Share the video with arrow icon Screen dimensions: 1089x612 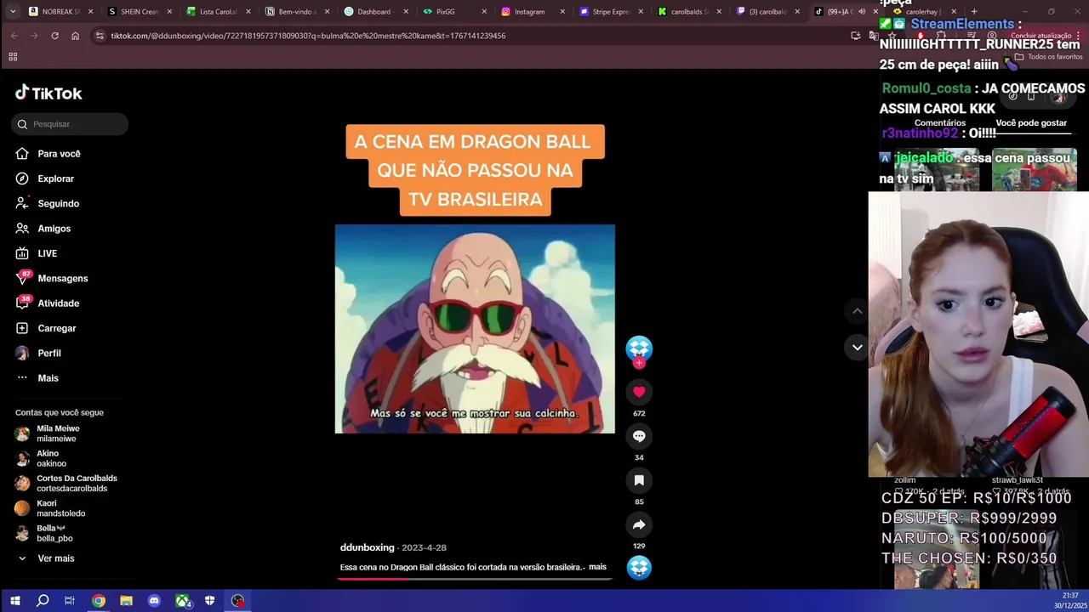[639, 524]
